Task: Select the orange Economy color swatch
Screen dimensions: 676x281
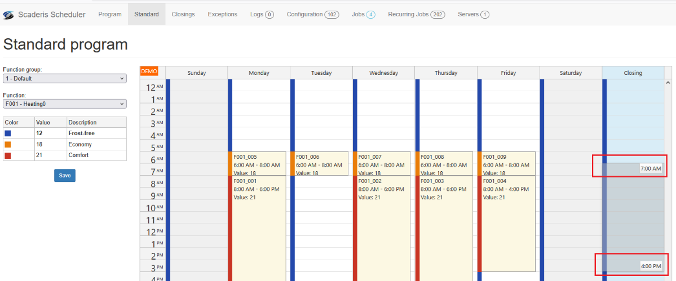Action: pos(8,145)
